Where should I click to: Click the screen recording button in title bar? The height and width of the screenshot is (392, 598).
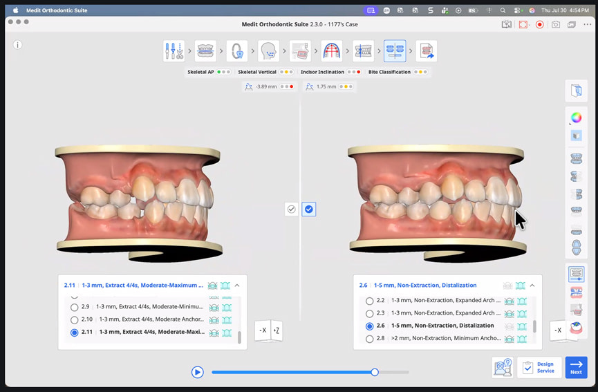coord(539,25)
